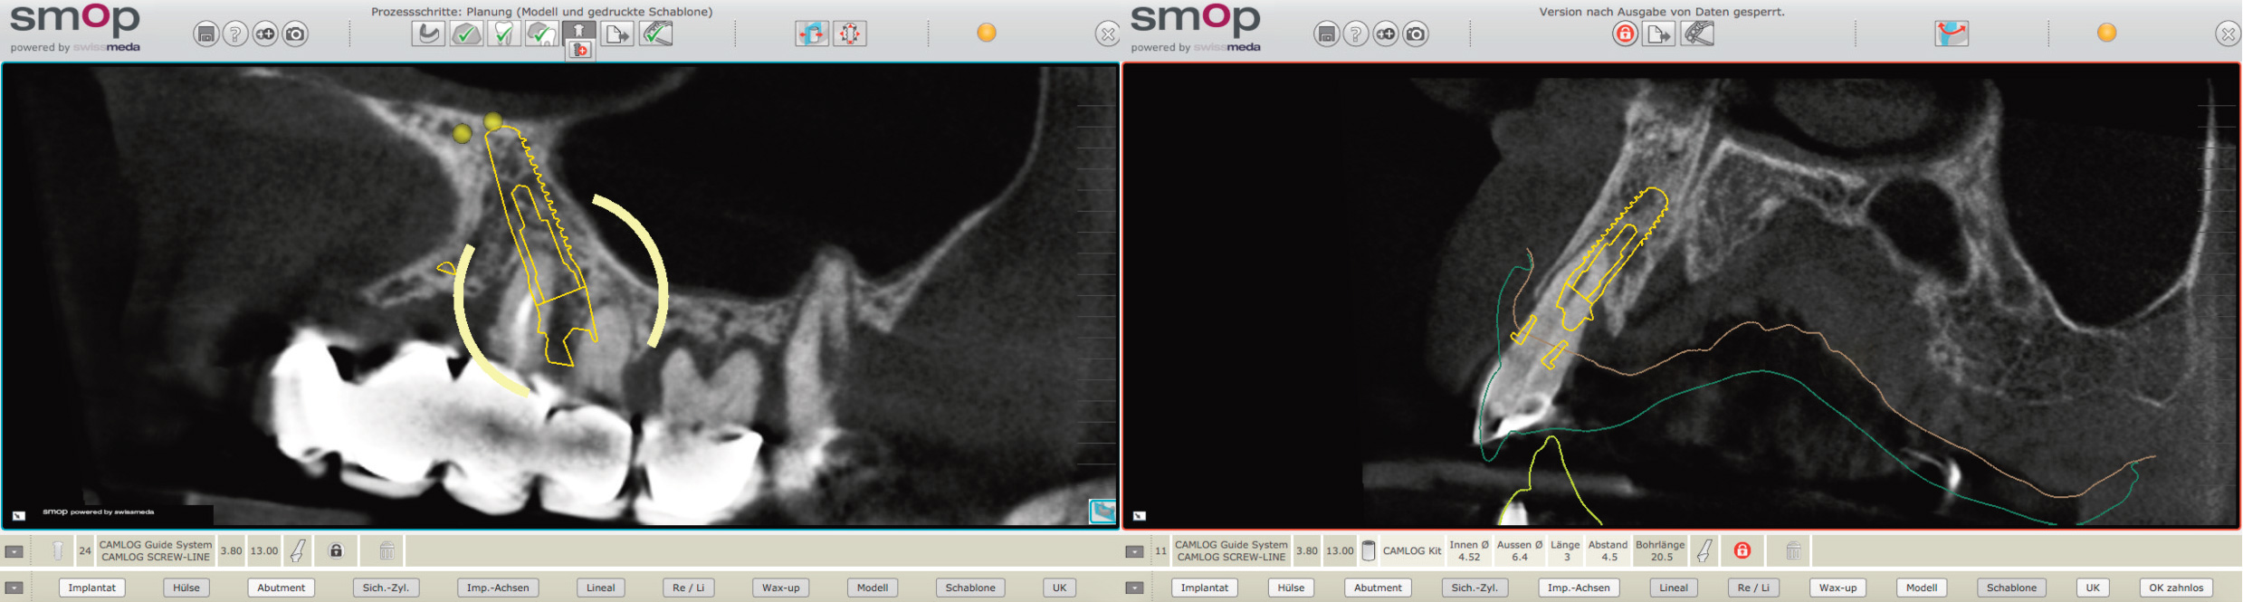Toggle the Wax-up overlay in the left panel
The height and width of the screenshot is (602, 2243).
coord(780,588)
